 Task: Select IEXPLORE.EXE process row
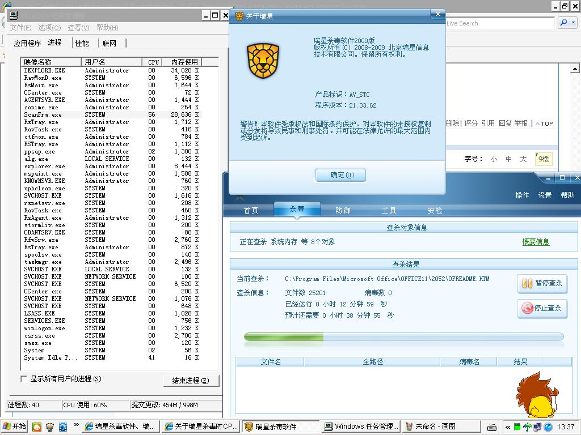(x=111, y=70)
